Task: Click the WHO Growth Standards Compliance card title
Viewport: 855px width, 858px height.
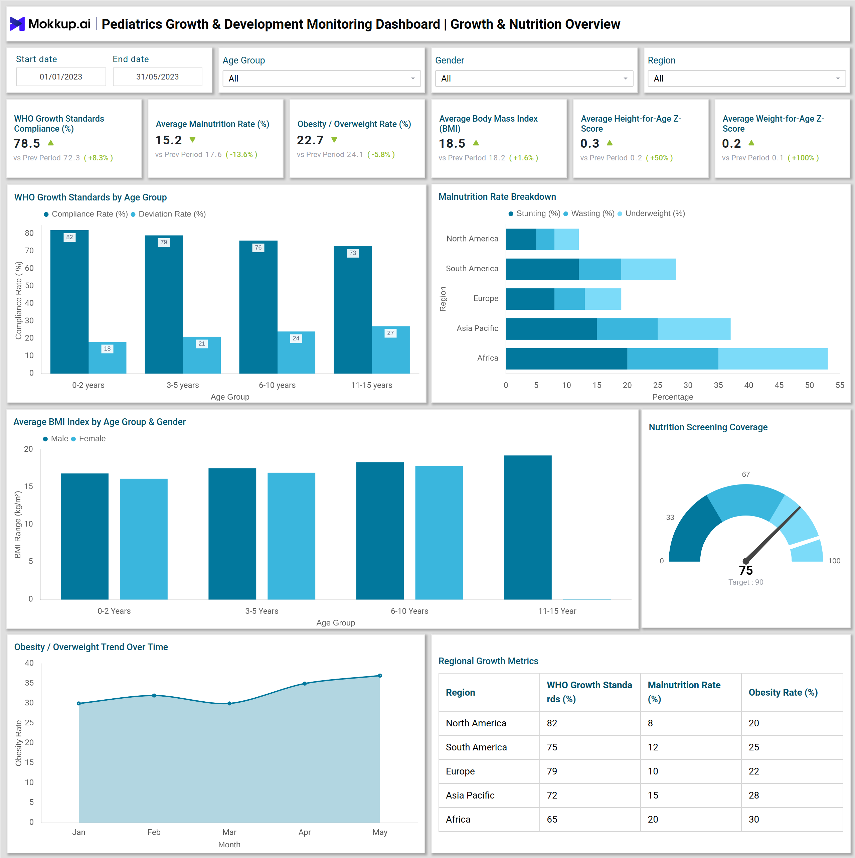Action: tap(59, 124)
